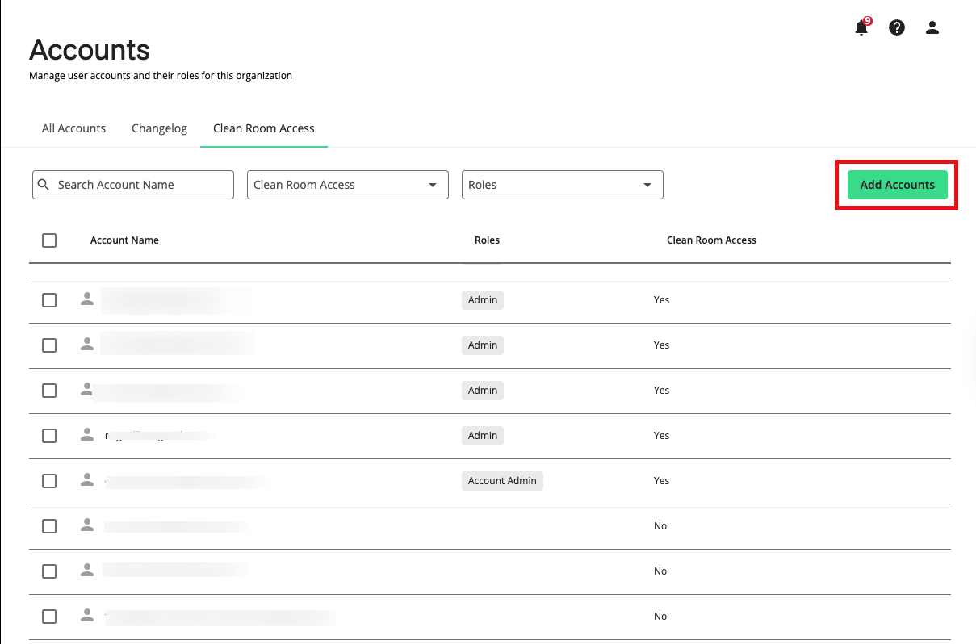This screenshot has height=644, width=976.
Task: Switch to the All Accounts tab
Action: click(73, 128)
